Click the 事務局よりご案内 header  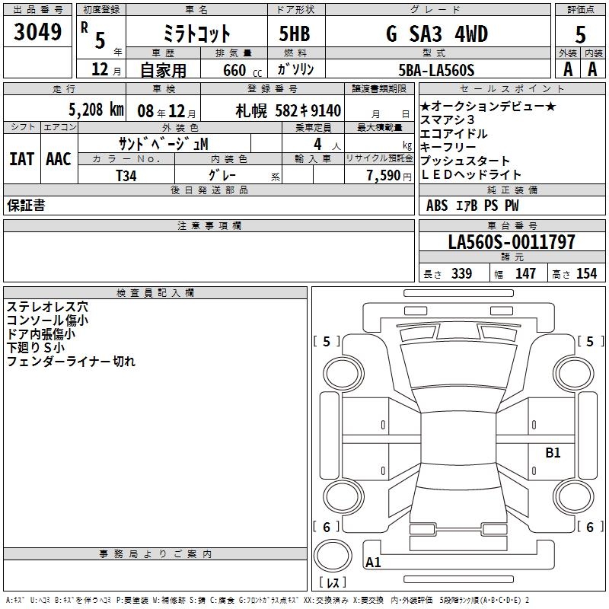pos(155,554)
